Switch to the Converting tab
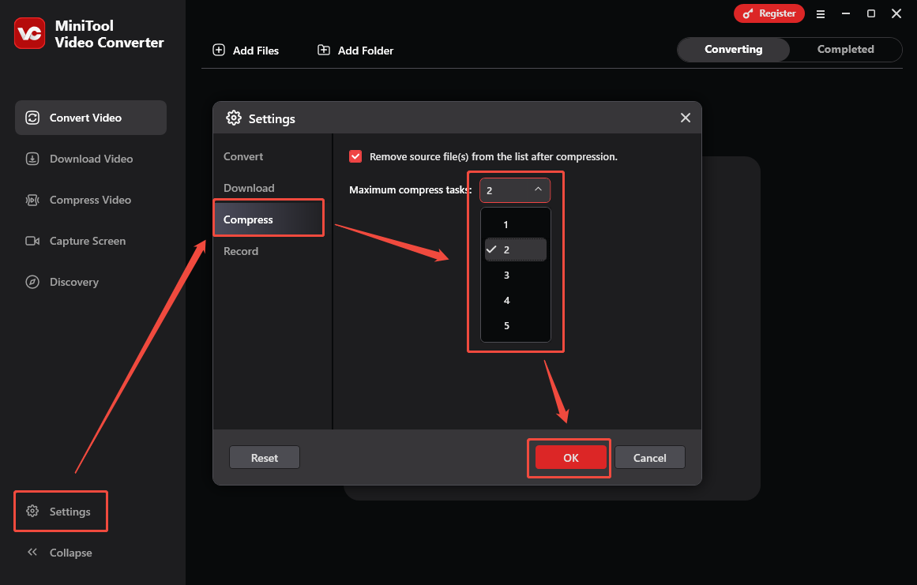This screenshot has height=585, width=917. (734, 50)
